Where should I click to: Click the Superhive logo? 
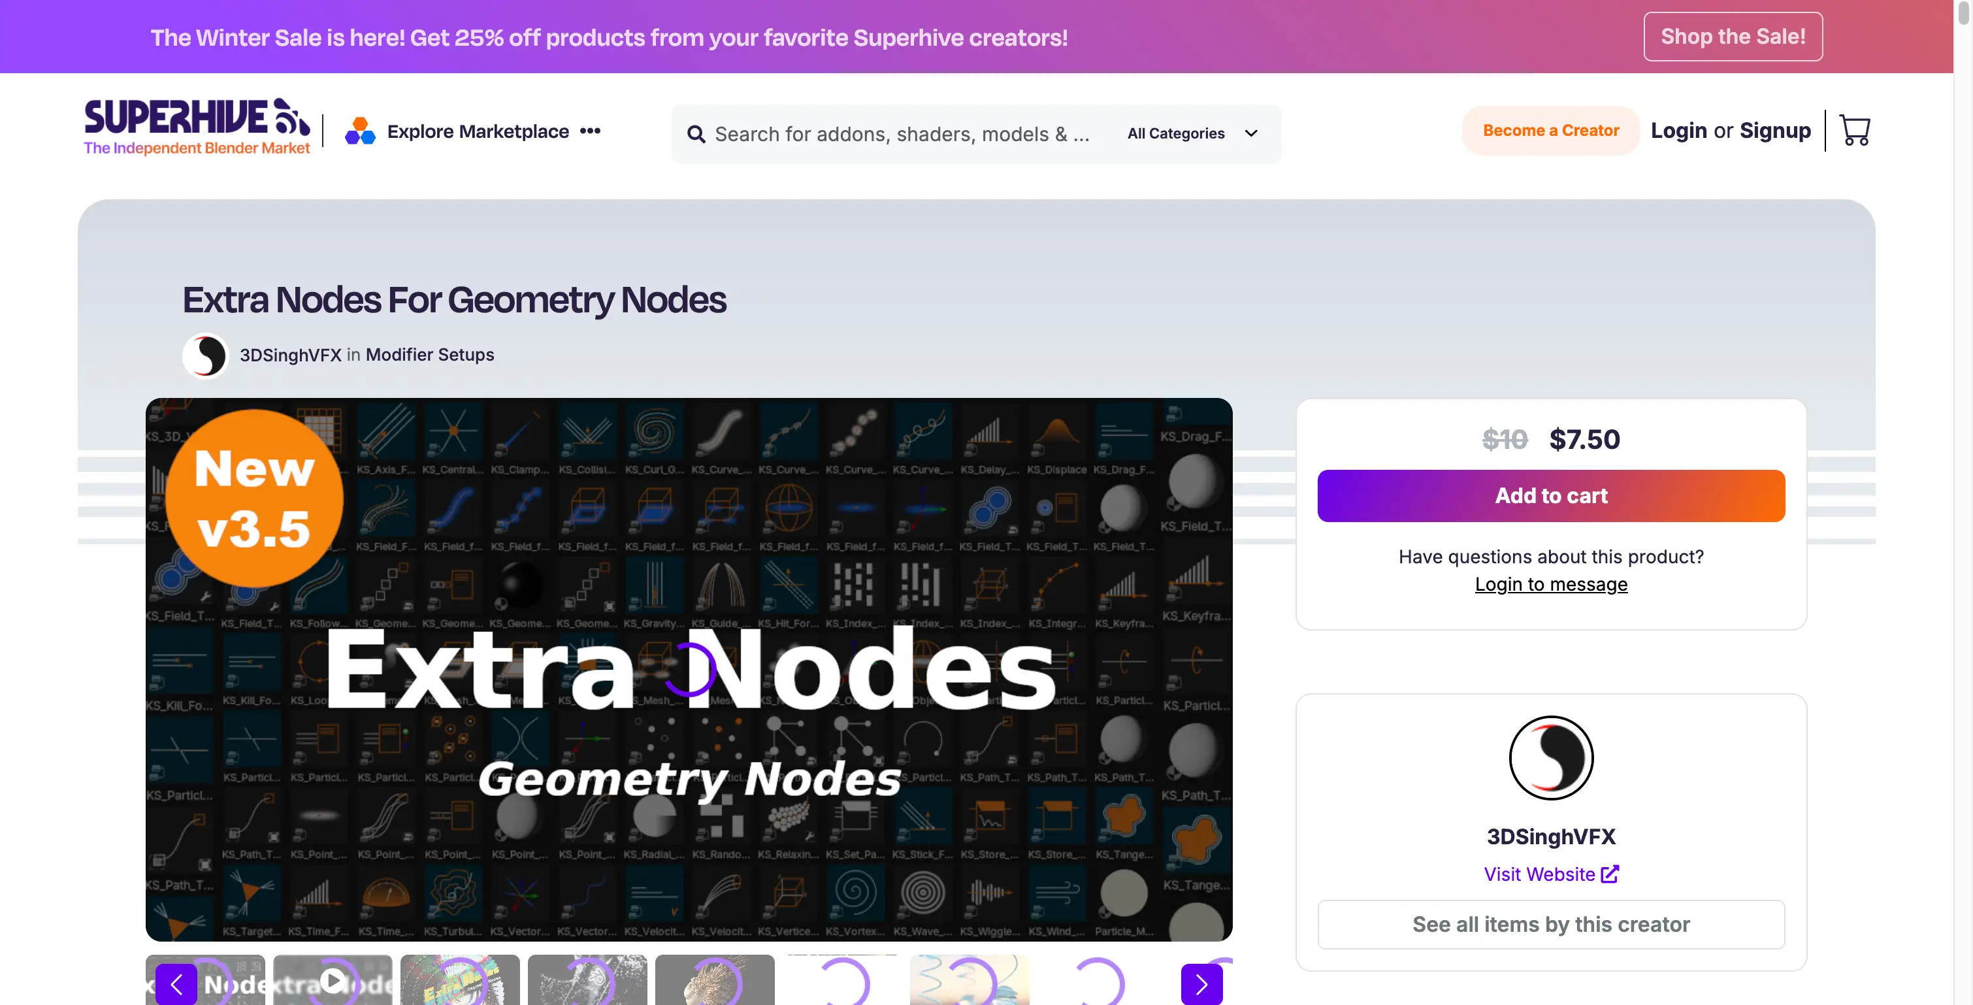(197, 126)
